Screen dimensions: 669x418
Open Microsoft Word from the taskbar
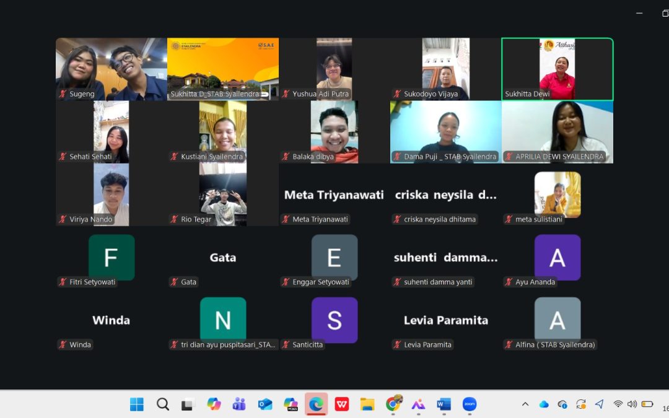point(442,404)
